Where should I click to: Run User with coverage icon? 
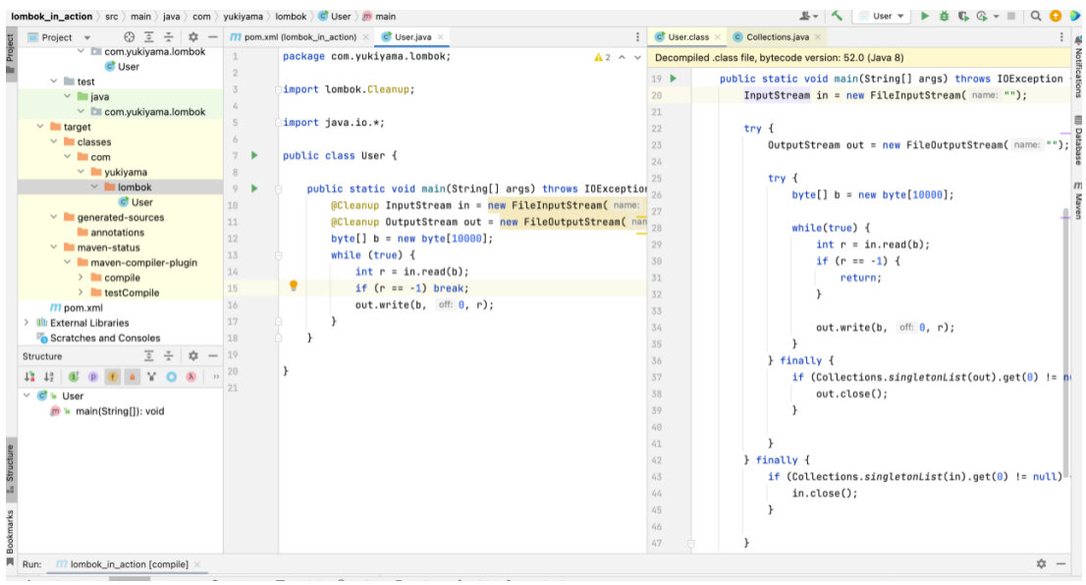point(963,16)
